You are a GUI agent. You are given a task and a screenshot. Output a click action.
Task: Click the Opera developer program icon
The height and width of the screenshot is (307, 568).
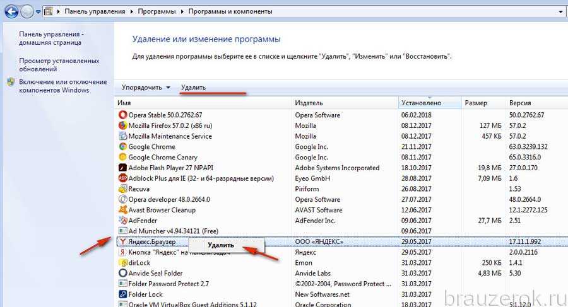[x=123, y=199]
